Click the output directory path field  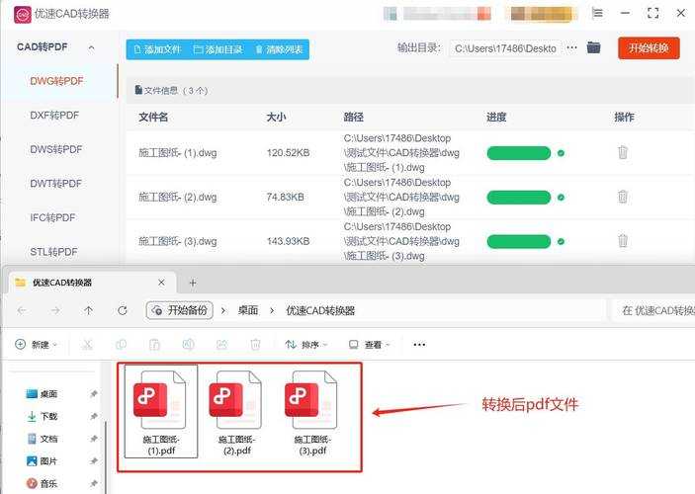tap(506, 48)
